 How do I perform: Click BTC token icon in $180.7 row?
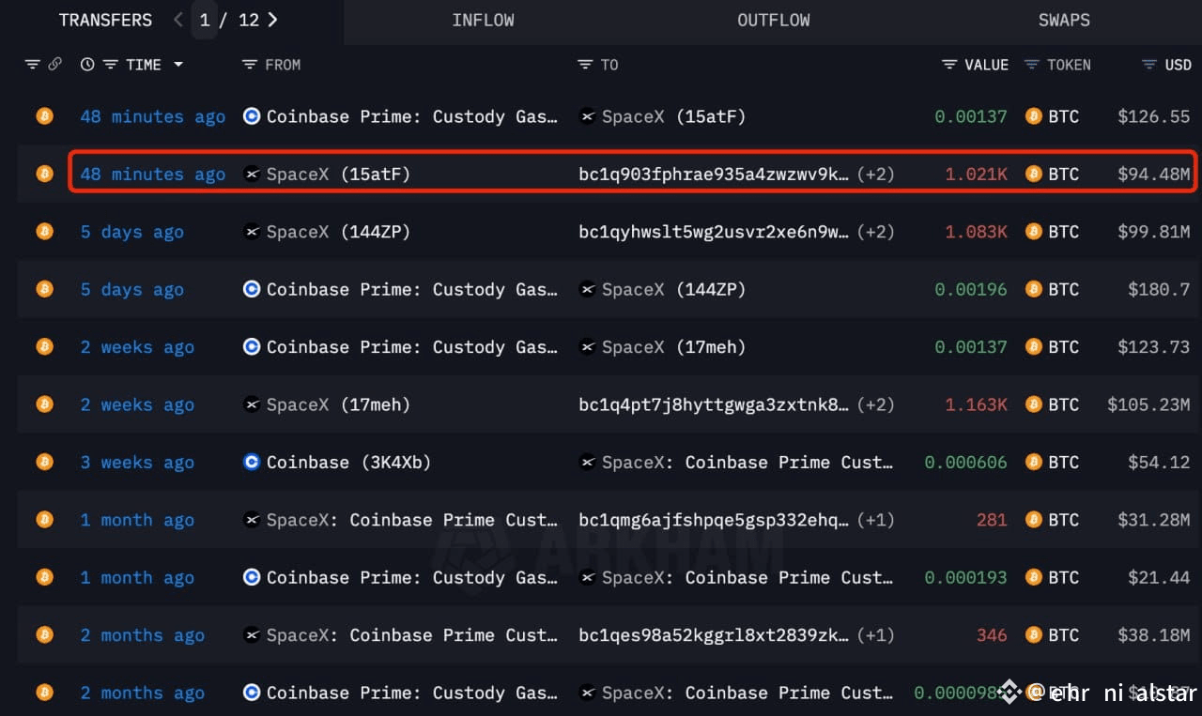[1034, 289]
